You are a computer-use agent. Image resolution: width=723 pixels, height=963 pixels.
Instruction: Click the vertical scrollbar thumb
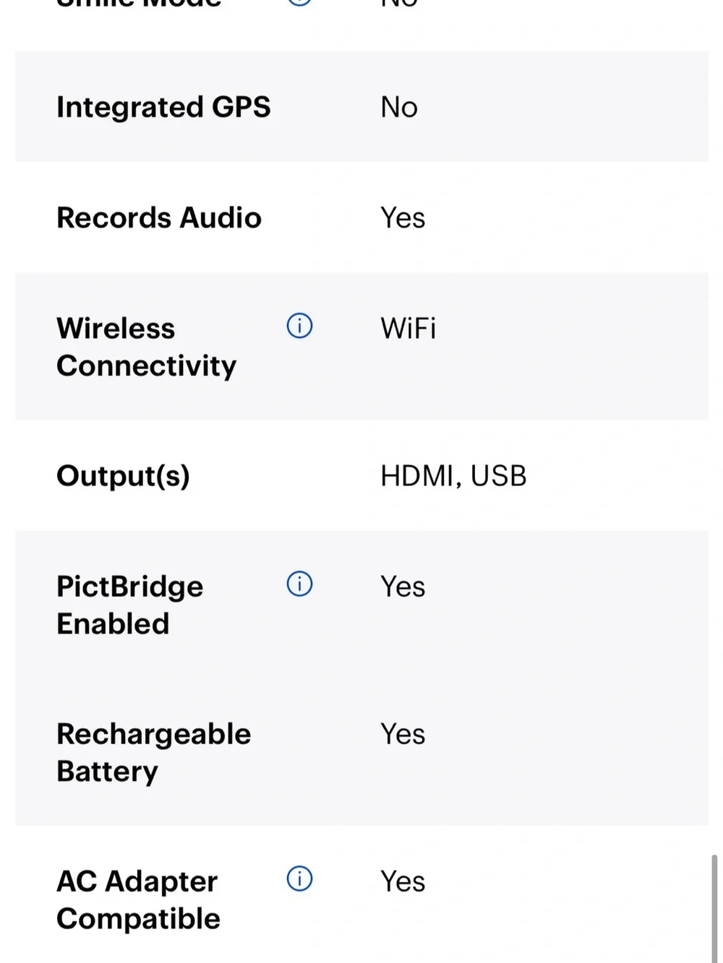click(x=714, y=908)
